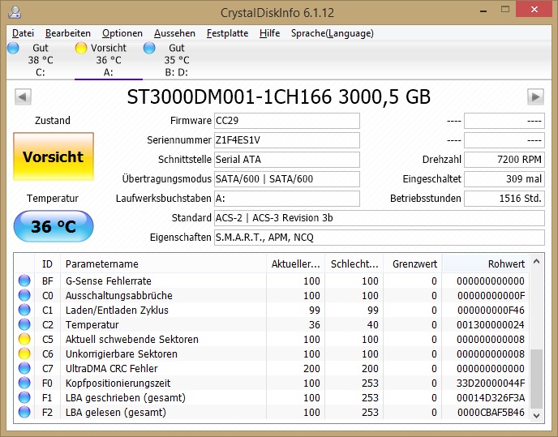Open the Bearbeiten menu
The width and height of the screenshot is (558, 437).
[68, 33]
